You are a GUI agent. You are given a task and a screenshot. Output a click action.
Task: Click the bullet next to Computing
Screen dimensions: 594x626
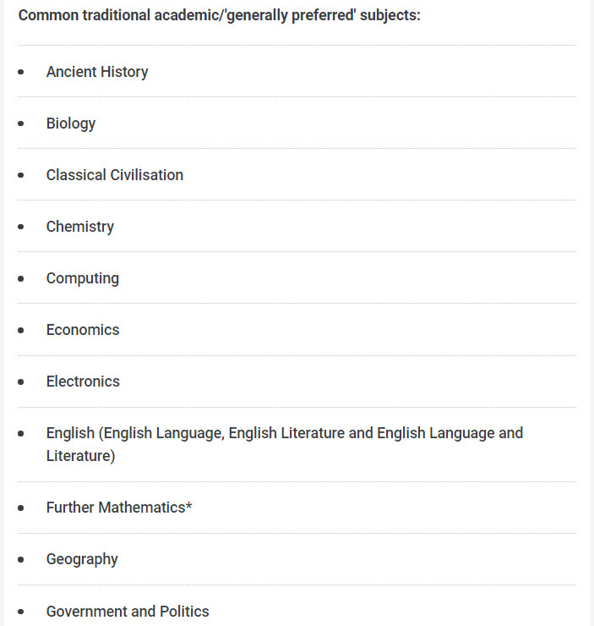tap(21, 279)
